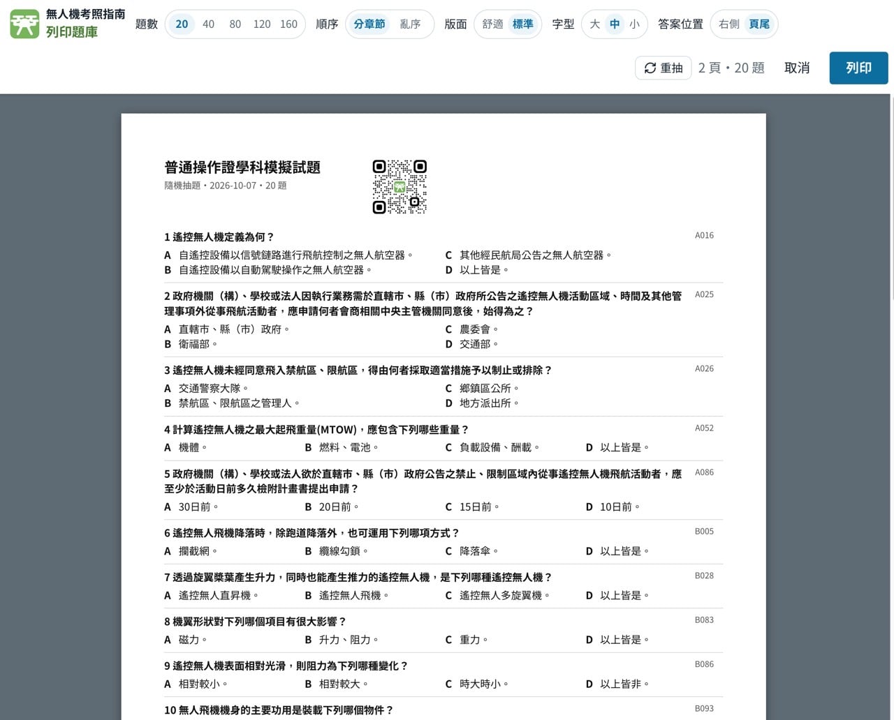This screenshot has height=720, width=894.
Task: Click option A 攔截網 in question 6
Action: [191, 551]
